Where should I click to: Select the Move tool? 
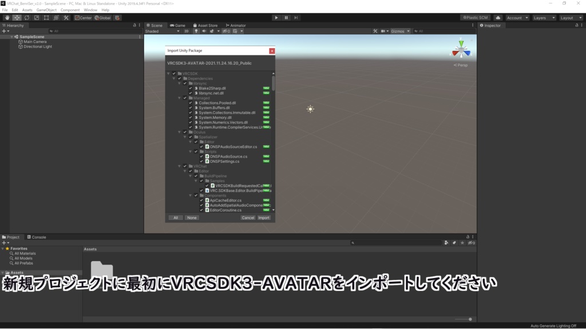[x=17, y=18]
